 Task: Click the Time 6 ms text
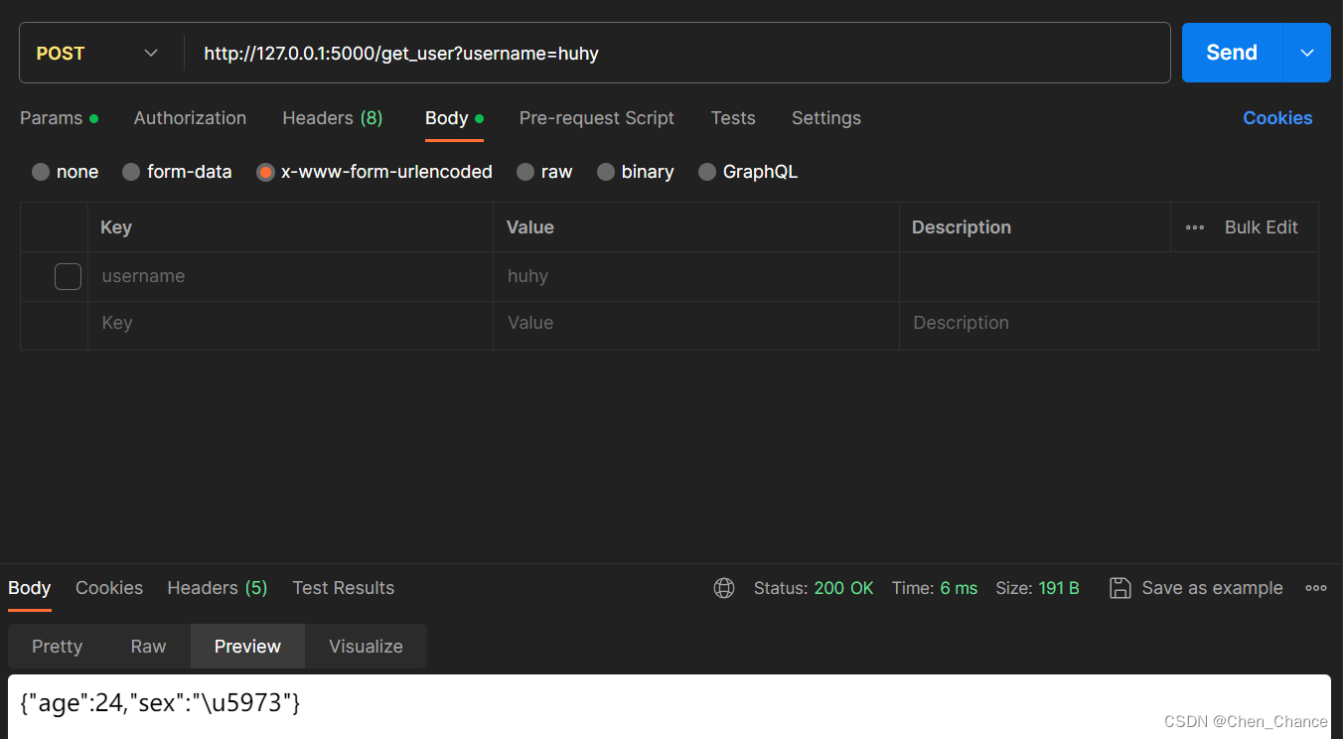pyautogui.click(x=935, y=588)
